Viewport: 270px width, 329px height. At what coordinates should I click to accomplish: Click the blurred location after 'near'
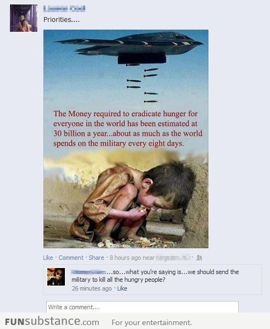tap(173, 258)
